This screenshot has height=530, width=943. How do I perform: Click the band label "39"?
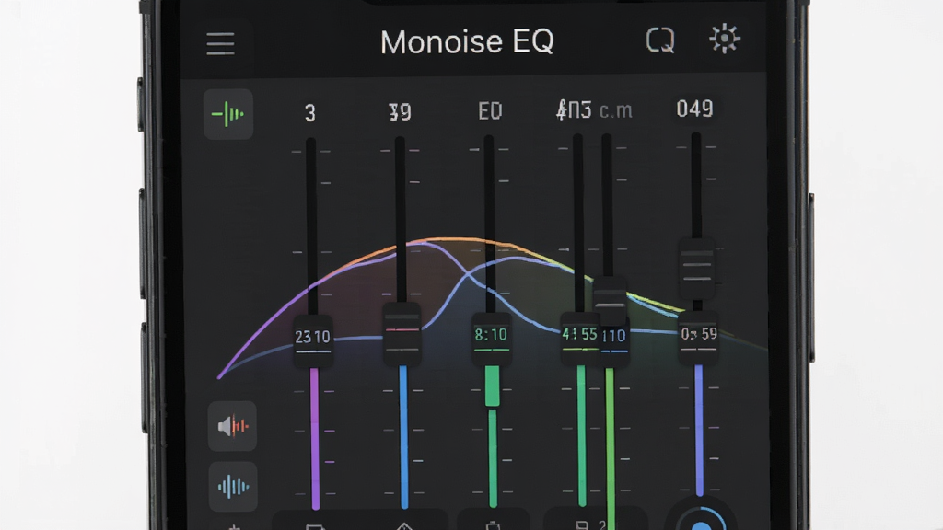pyautogui.click(x=400, y=111)
